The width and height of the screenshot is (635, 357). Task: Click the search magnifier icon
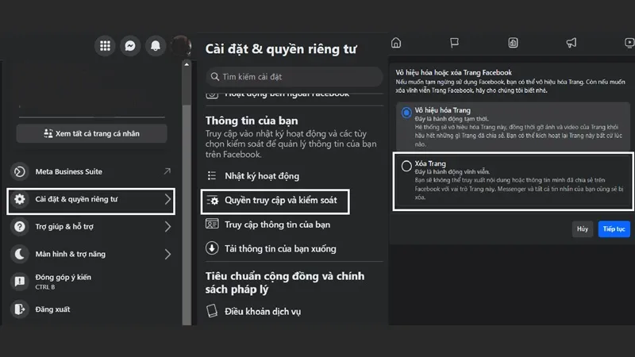click(x=215, y=77)
